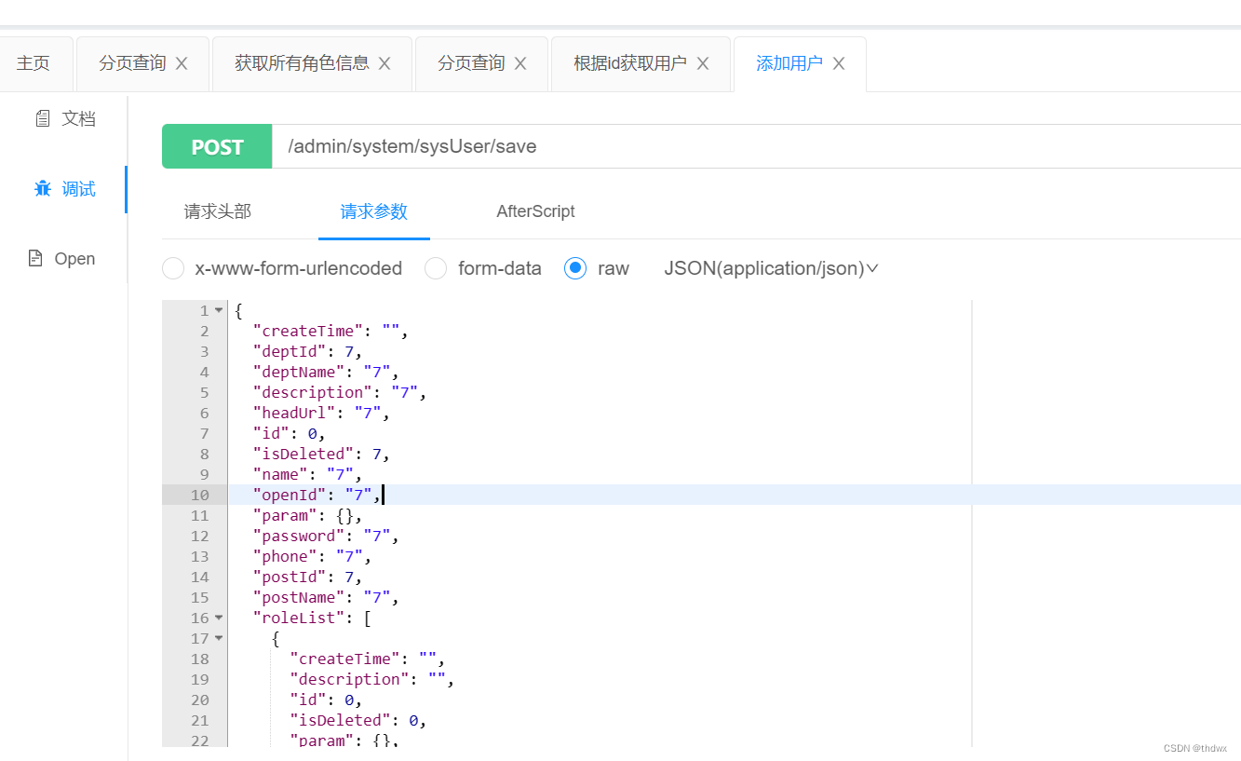1241x761 pixels.
Task: Close the first 分页查询 tab
Action: click(x=182, y=63)
